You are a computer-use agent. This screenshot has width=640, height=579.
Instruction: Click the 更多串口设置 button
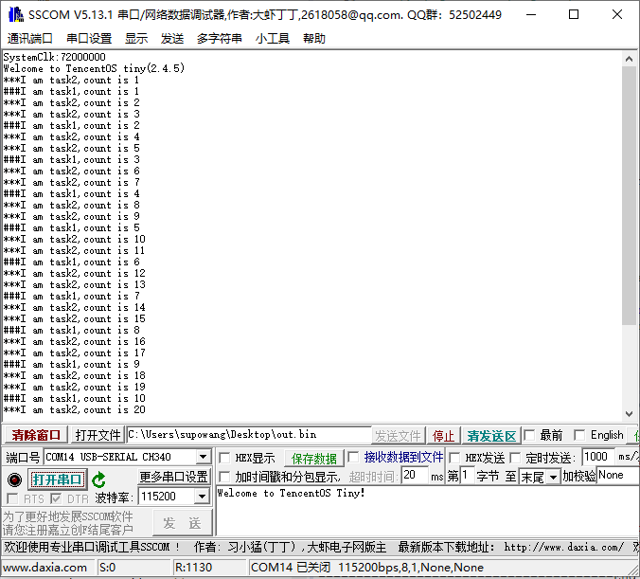point(173,477)
